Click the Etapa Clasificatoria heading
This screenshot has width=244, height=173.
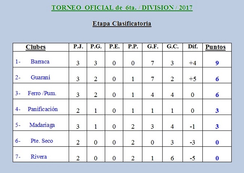(x=122, y=24)
